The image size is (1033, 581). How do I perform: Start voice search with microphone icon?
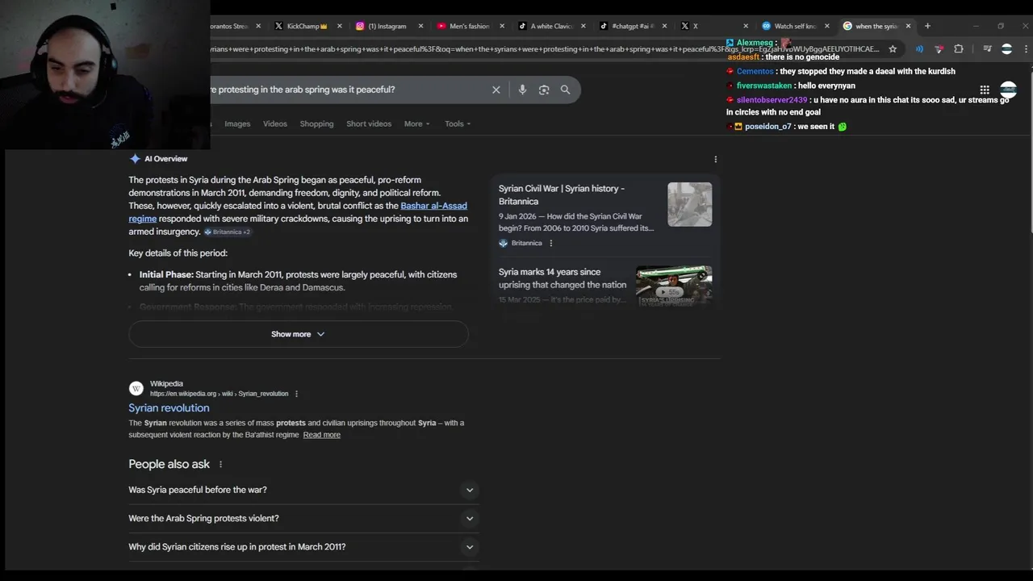522,90
